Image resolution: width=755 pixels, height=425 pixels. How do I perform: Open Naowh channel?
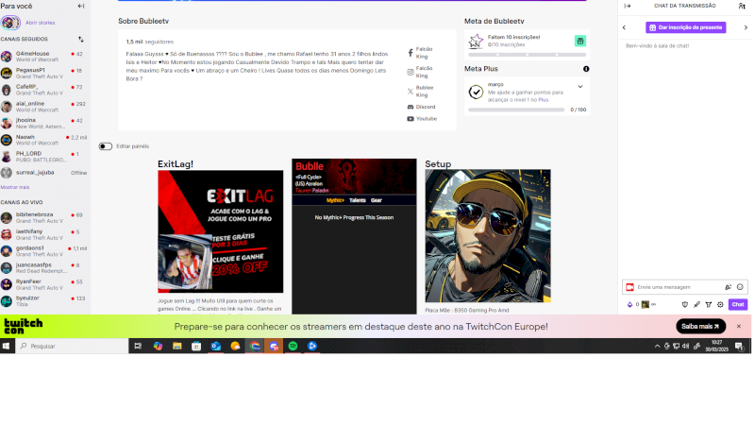pyautogui.click(x=44, y=140)
